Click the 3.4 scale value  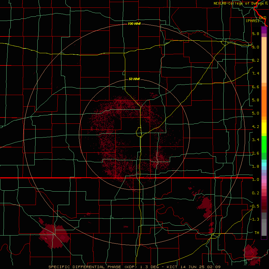point(256,140)
